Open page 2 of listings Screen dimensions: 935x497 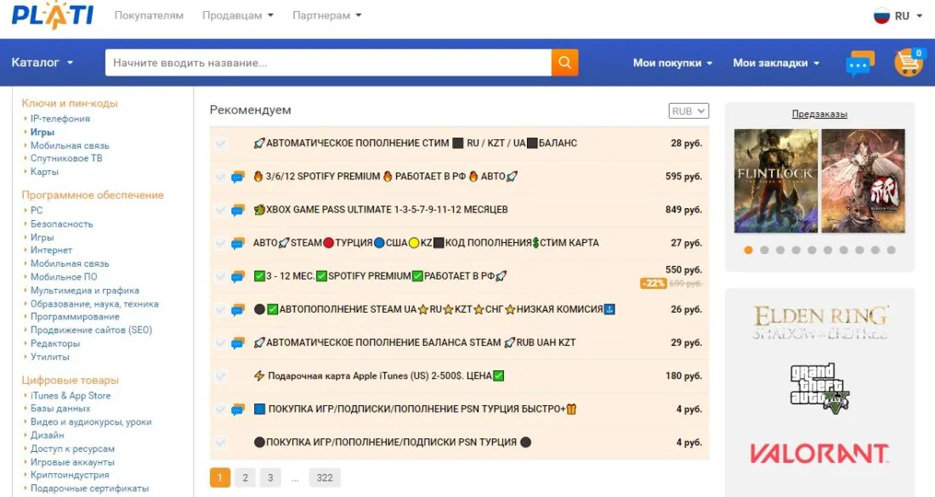click(x=246, y=477)
